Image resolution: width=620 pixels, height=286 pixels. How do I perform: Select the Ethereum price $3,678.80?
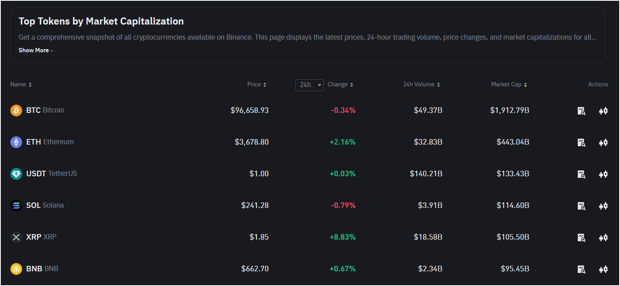tap(251, 142)
